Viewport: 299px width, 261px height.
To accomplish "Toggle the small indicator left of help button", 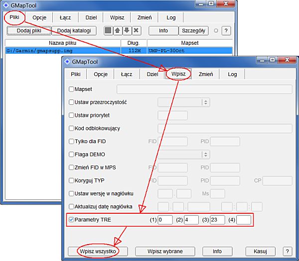I will point(215,31).
